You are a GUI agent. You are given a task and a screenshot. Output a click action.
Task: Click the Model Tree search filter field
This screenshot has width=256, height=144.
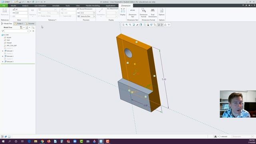click(x=16, y=31)
